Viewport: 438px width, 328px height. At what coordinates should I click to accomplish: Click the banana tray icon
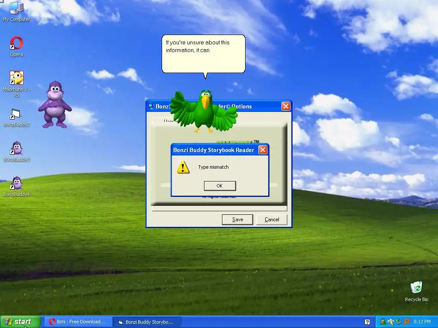point(391,322)
